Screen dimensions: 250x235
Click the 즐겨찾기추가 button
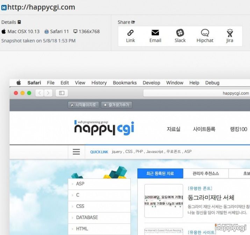tap(116, 105)
